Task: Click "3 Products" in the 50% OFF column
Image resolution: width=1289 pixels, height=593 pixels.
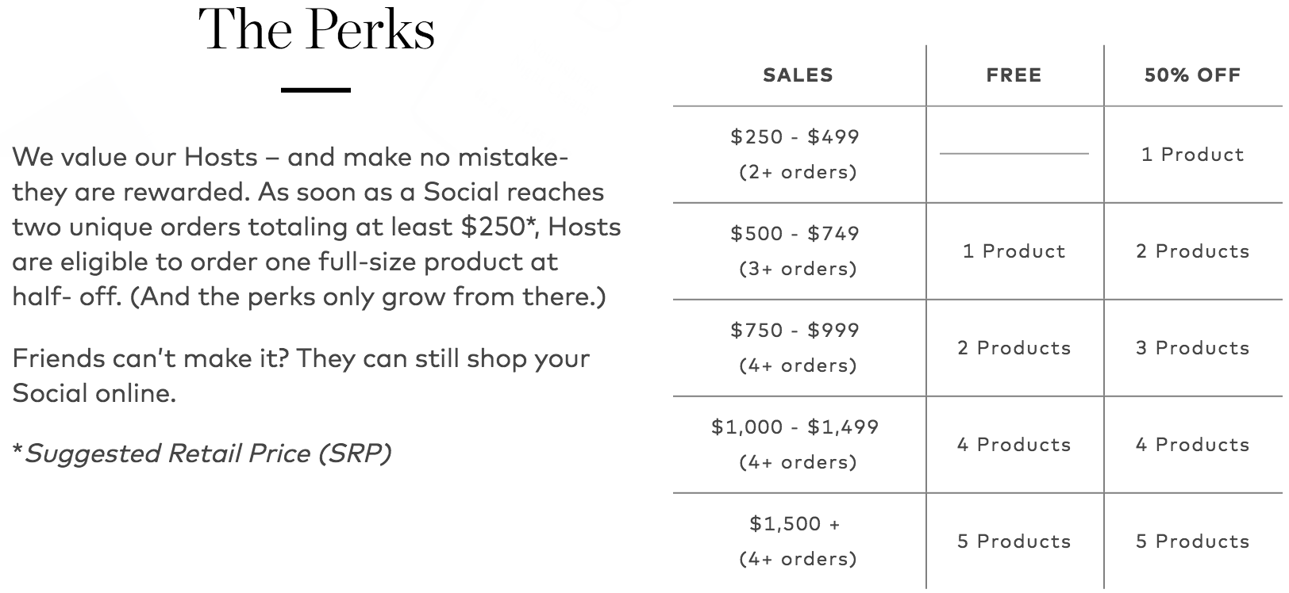Action: pyautogui.click(x=1192, y=348)
